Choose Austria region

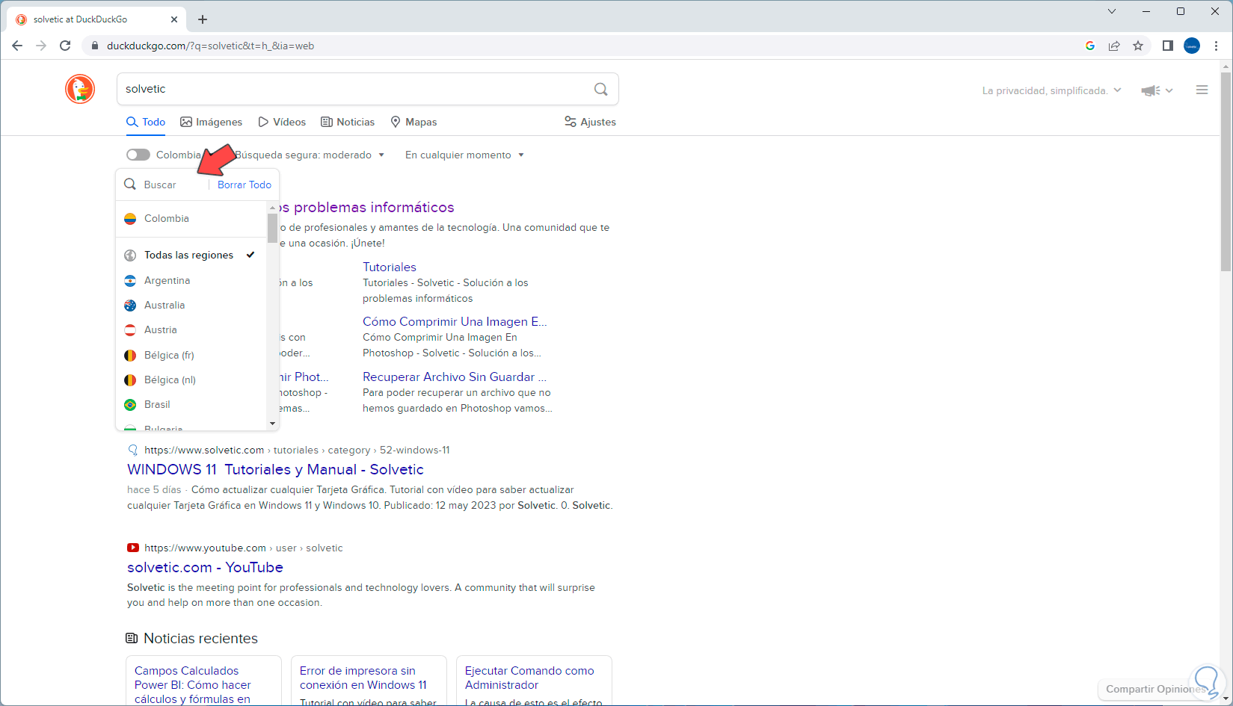pos(192,330)
